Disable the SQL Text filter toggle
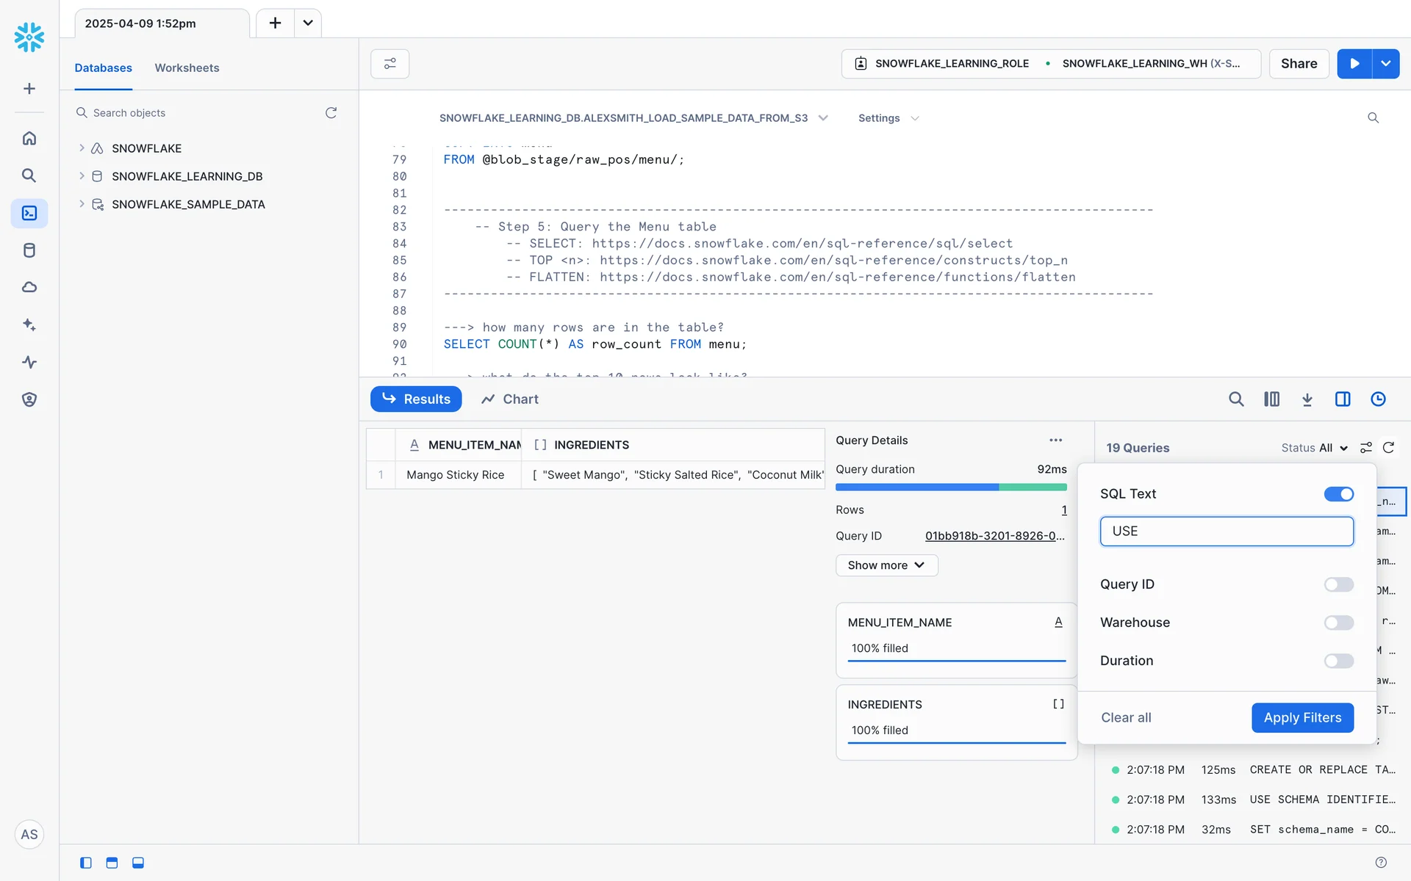 point(1338,494)
